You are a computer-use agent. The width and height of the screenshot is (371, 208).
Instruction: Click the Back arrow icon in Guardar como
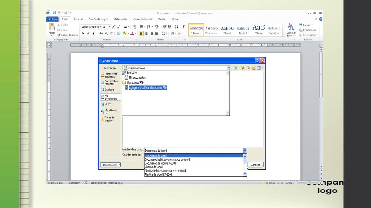click(x=235, y=68)
